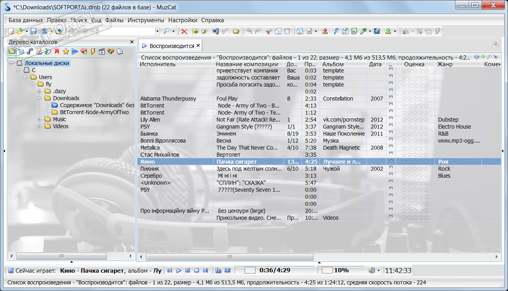Open the dropdown arrow beside the magnifier icon

[174, 31]
